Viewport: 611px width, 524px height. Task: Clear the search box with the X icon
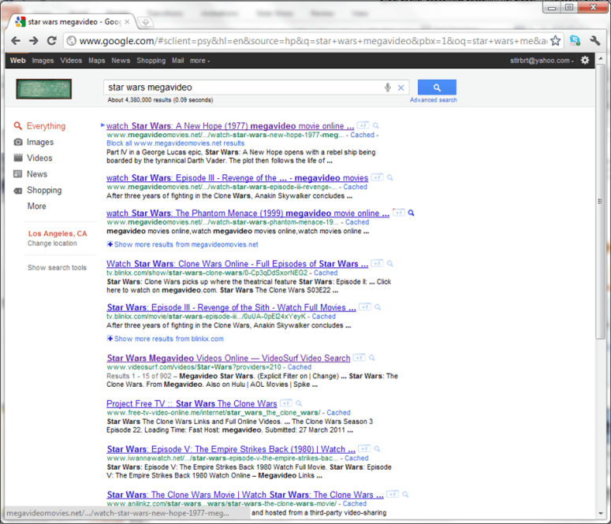pyautogui.click(x=401, y=87)
